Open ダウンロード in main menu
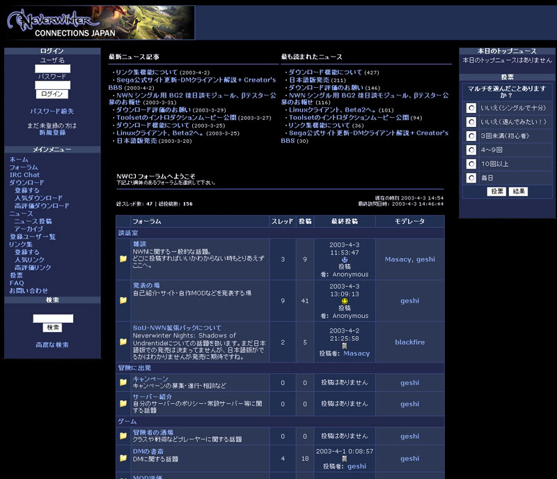Image resolution: width=557 pixels, height=479 pixels. click(26, 183)
